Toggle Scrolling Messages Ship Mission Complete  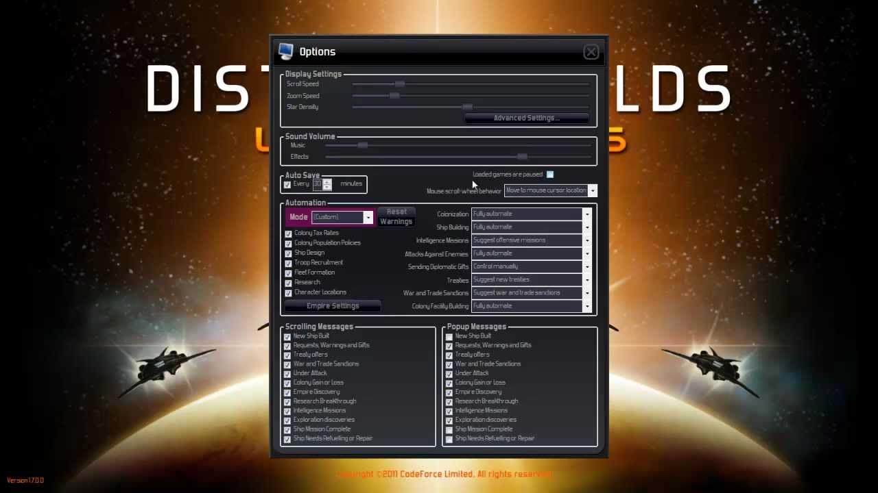[287, 430]
